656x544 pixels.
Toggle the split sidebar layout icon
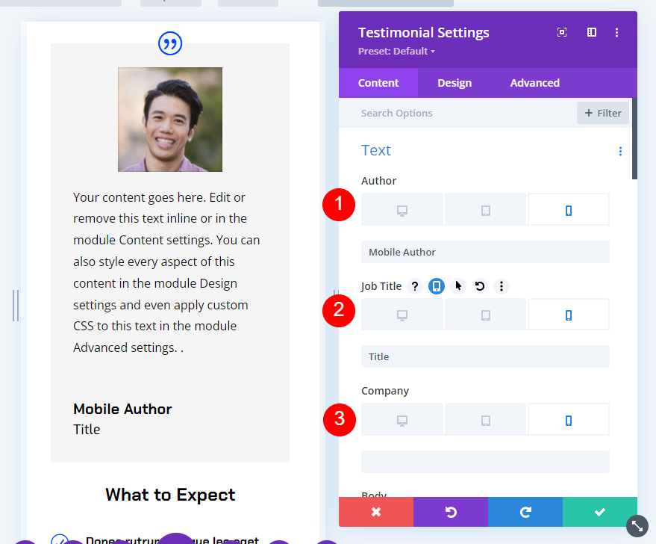click(592, 32)
